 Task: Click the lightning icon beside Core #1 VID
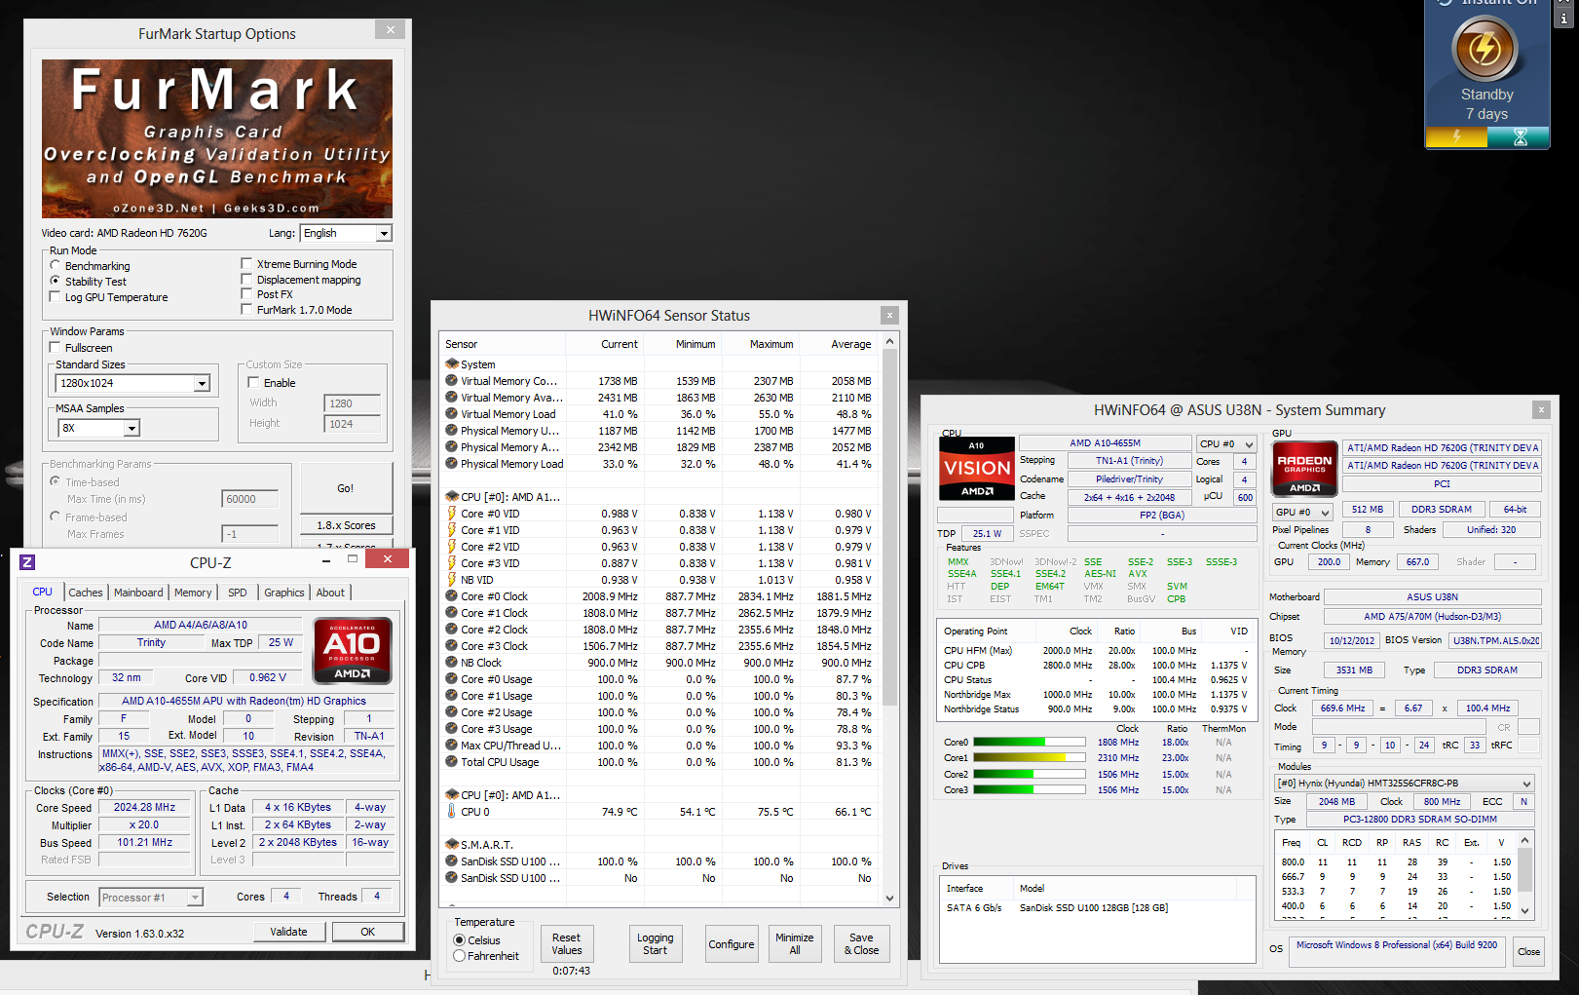(452, 529)
